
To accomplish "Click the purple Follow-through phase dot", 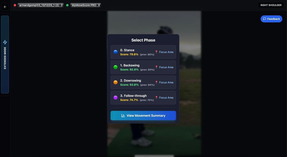I will pos(116,97).
